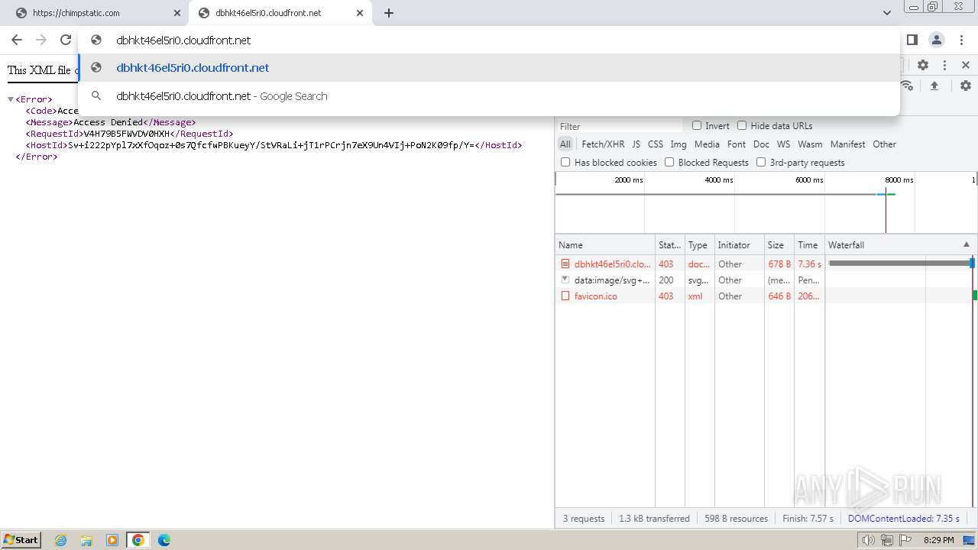Collapse the Error XML node

point(11,99)
